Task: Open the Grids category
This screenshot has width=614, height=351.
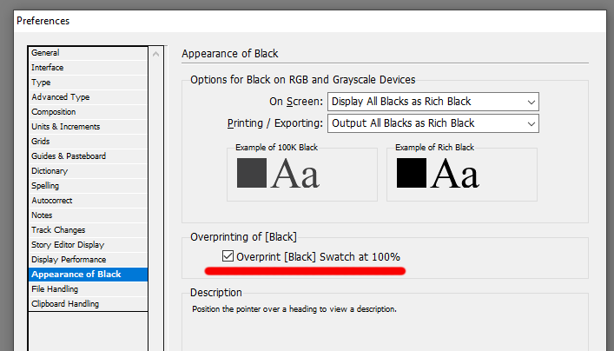Action: click(x=43, y=142)
